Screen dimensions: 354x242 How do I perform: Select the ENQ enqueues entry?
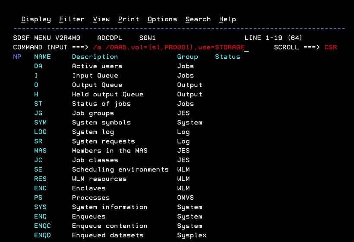(41, 217)
